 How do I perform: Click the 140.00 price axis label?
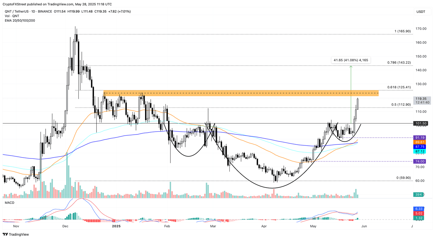[421, 70]
